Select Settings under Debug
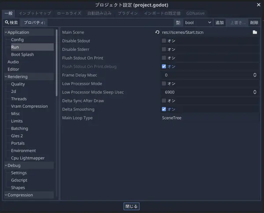264x213 pixels. coord(19,173)
